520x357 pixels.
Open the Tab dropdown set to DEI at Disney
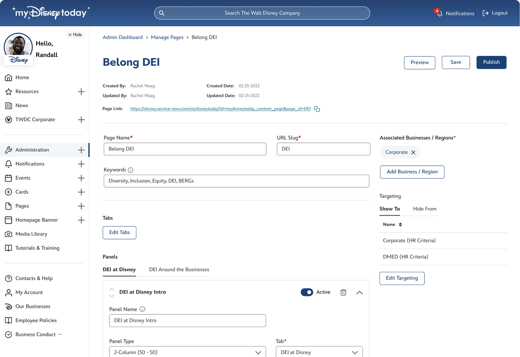[x=319, y=352]
